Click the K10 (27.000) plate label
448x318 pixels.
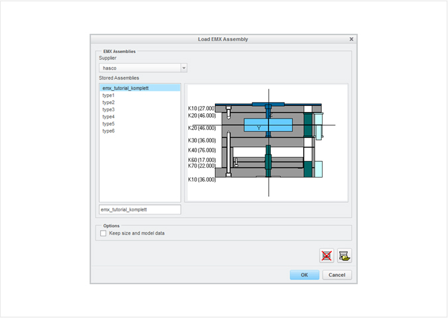202,109
